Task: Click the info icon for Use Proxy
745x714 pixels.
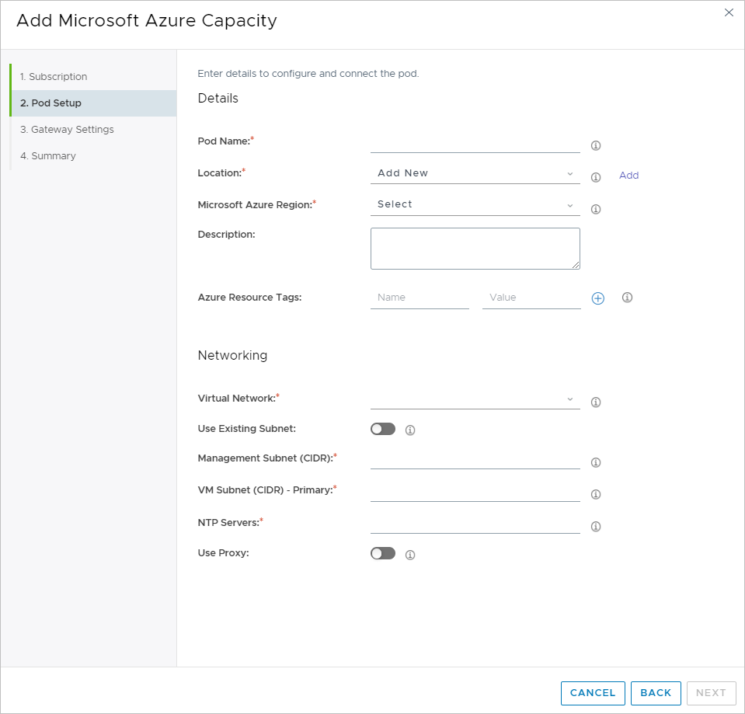Action: pos(410,555)
